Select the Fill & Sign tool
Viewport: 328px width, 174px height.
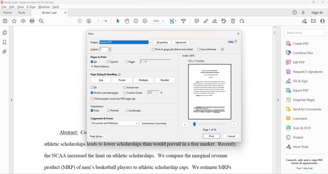[301, 81]
